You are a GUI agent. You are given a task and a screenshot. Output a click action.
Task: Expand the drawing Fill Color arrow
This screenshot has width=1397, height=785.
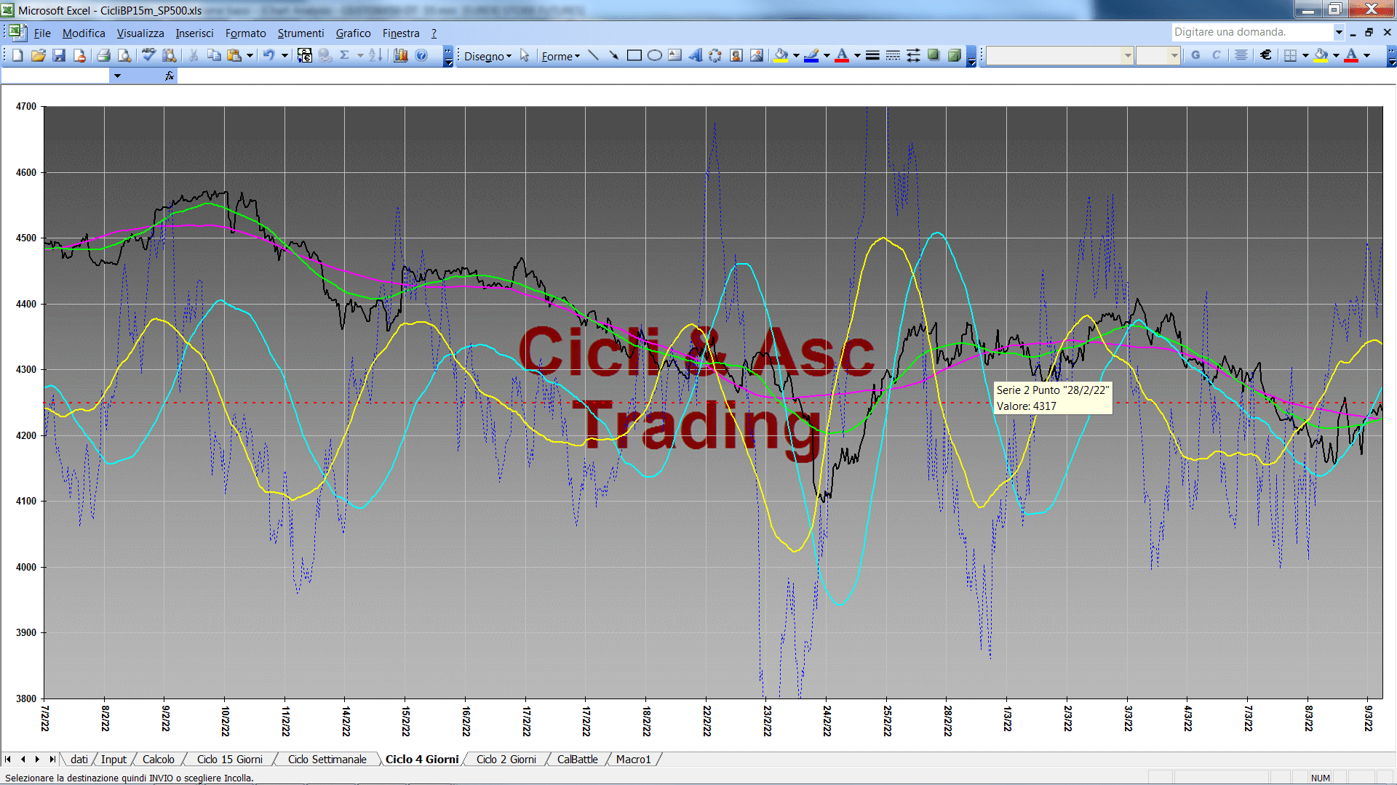pyautogui.click(x=796, y=55)
